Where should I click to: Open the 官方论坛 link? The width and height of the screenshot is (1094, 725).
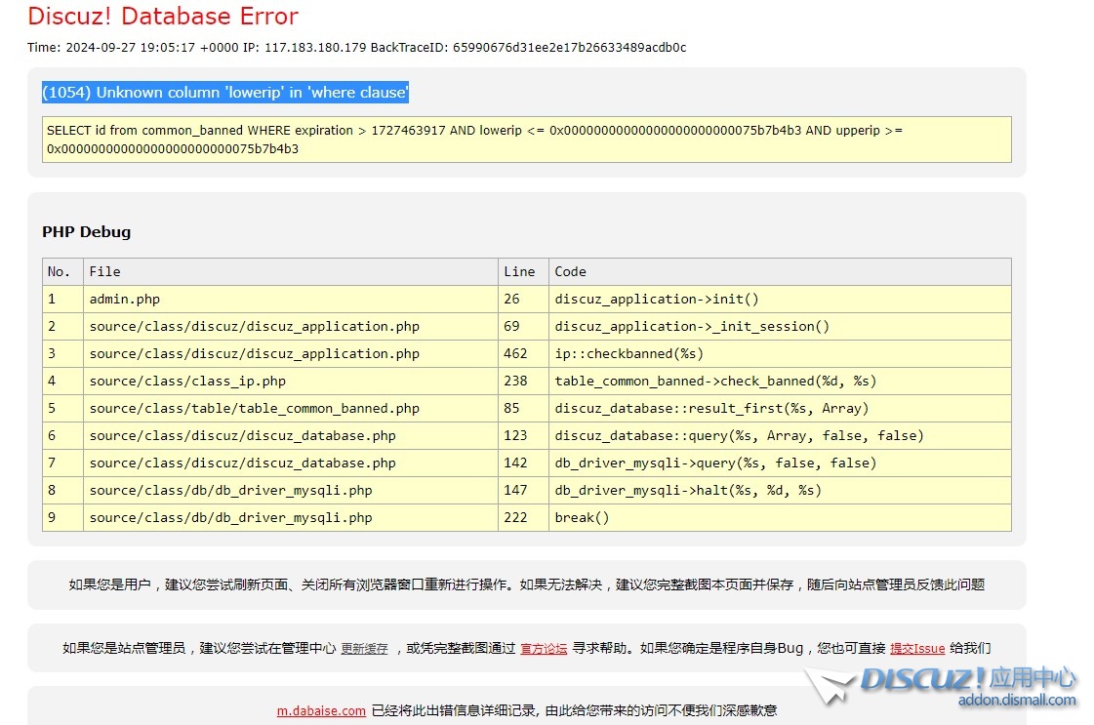click(544, 648)
